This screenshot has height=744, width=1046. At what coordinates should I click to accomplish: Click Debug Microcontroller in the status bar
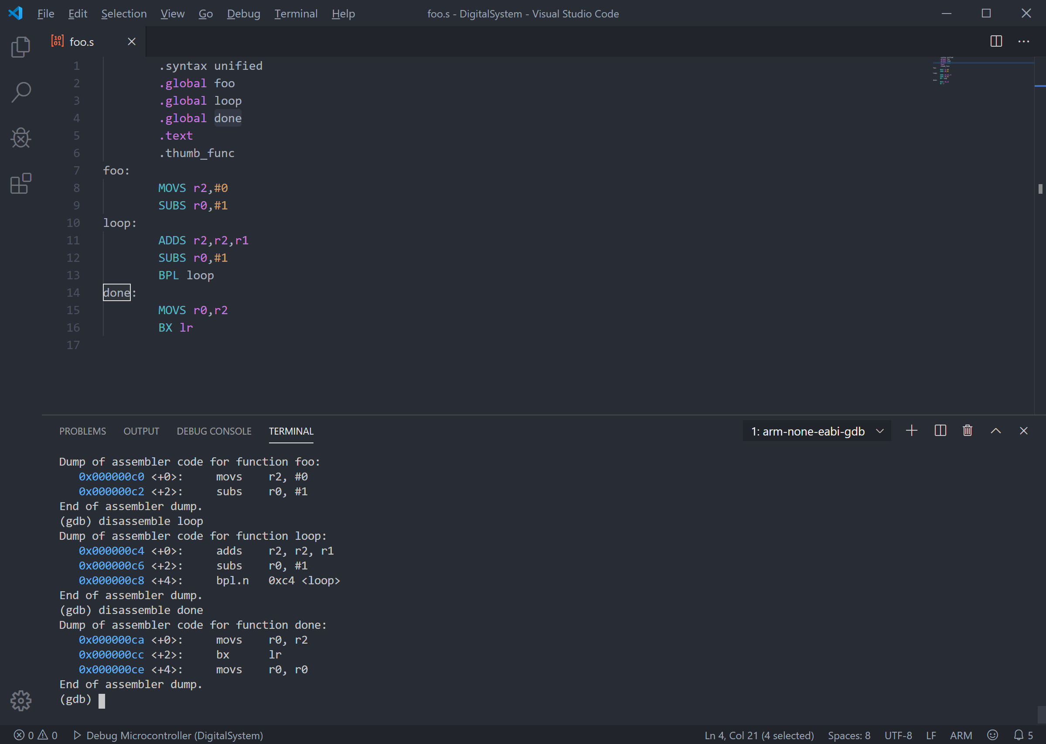168,735
